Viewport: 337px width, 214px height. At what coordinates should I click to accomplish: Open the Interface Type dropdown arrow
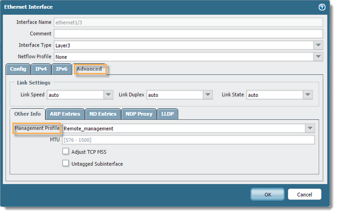click(x=318, y=45)
